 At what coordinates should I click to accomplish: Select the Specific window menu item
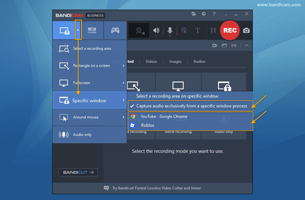point(90,100)
